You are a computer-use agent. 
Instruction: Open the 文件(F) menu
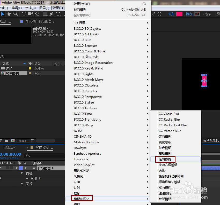(4, 8)
